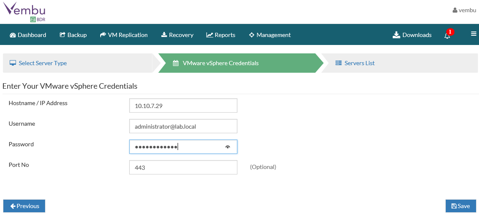Open the Backup menu

(73, 35)
